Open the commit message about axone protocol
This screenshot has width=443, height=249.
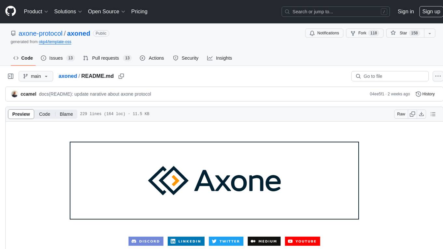tap(95, 94)
